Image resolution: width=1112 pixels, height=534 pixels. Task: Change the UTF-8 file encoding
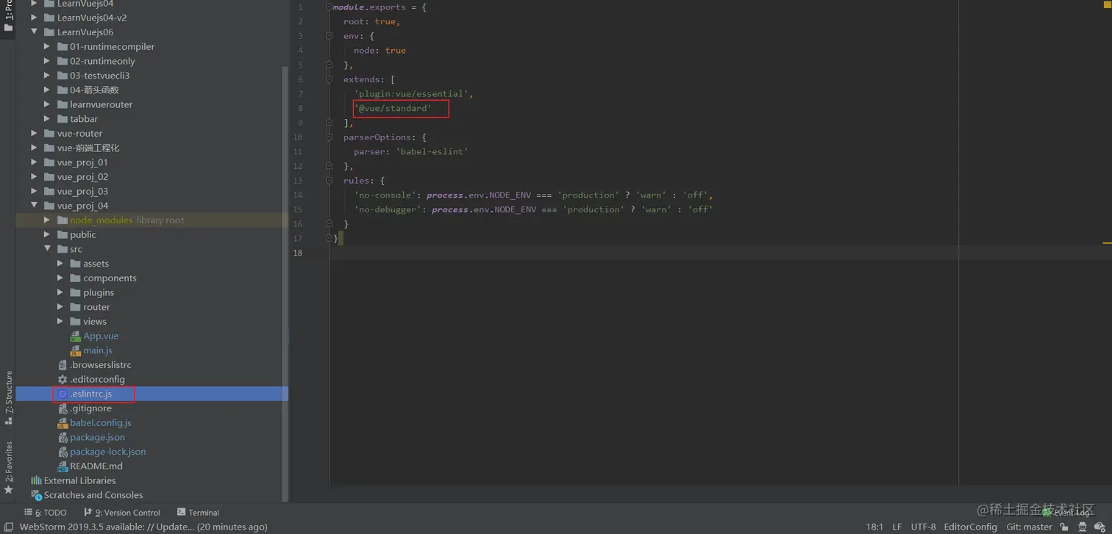coord(923,527)
